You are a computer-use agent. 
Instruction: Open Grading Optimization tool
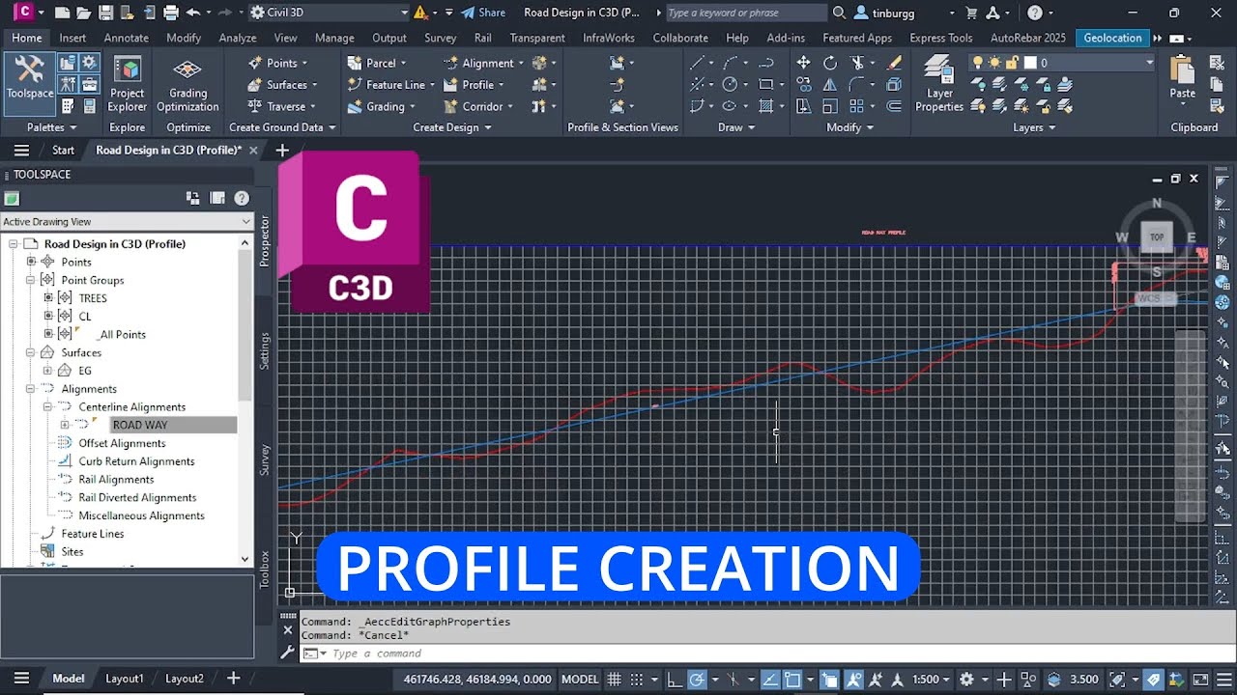pyautogui.click(x=187, y=85)
